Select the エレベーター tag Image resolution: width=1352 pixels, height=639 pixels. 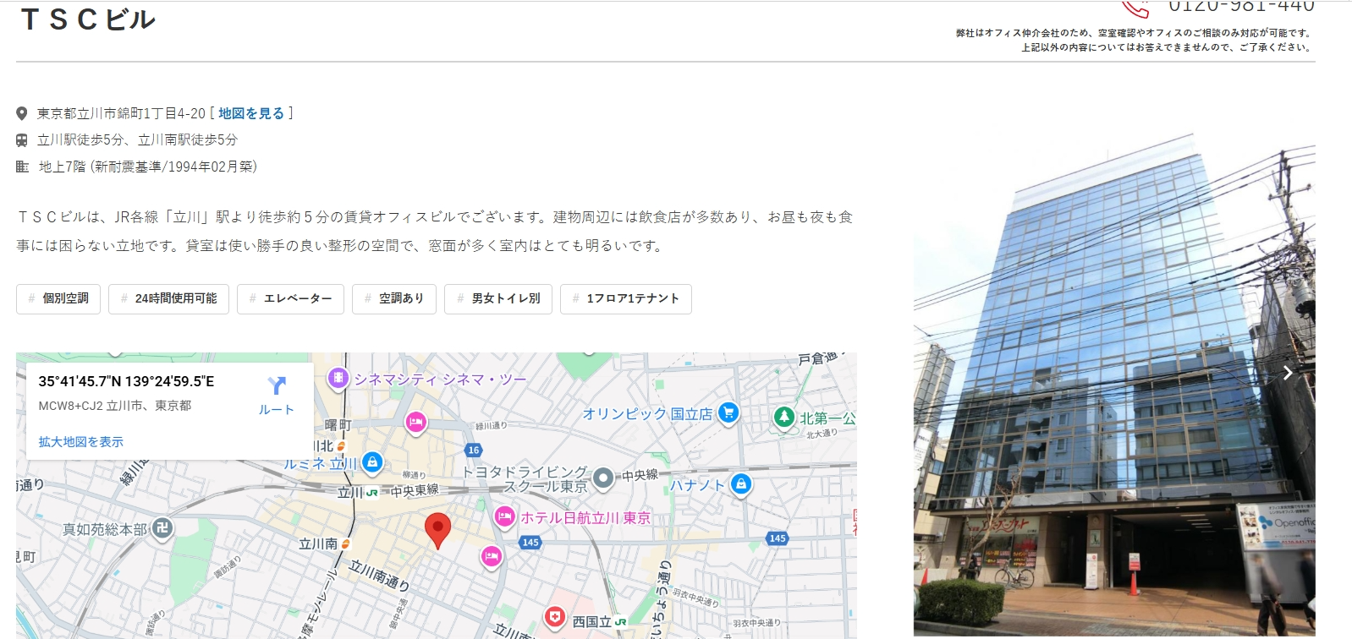click(x=290, y=299)
